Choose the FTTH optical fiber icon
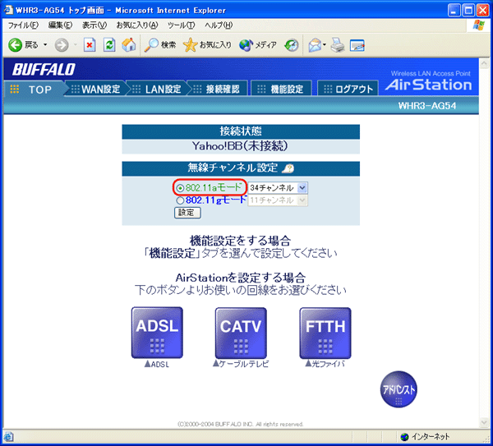The height and width of the screenshot is (446, 493). click(x=325, y=333)
